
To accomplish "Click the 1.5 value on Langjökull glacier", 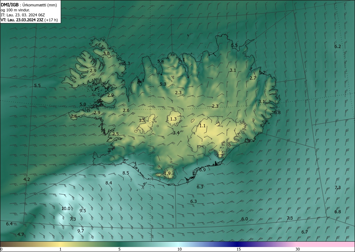I will [x=142, y=120].
